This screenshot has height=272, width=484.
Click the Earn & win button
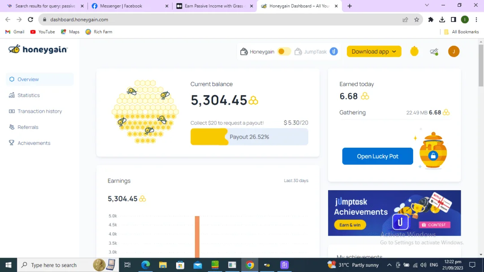[350, 225]
